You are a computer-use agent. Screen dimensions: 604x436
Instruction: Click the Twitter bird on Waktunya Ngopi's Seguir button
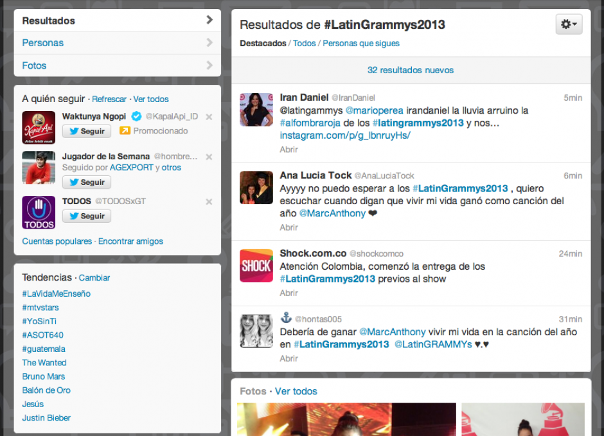point(75,132)
